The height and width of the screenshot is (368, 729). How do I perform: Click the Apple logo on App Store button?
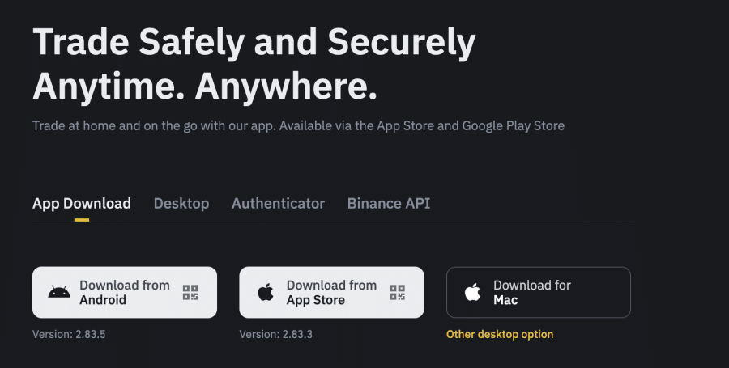pyautogui.click(x=266, y=293)
